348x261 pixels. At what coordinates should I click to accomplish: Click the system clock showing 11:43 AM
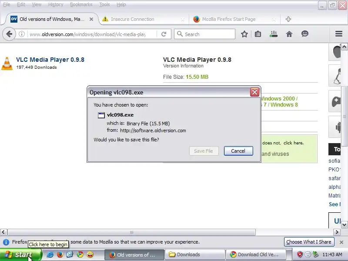click(x=332, y=254)
